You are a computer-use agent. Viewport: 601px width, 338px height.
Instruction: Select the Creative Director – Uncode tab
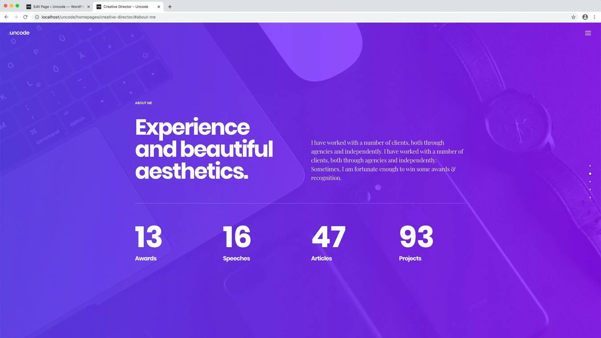click(126, 7)
